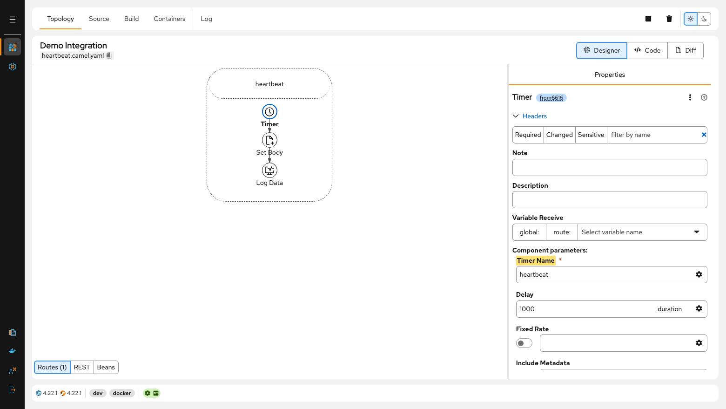
Task: Switch to light theme
Action: point(691,19)
